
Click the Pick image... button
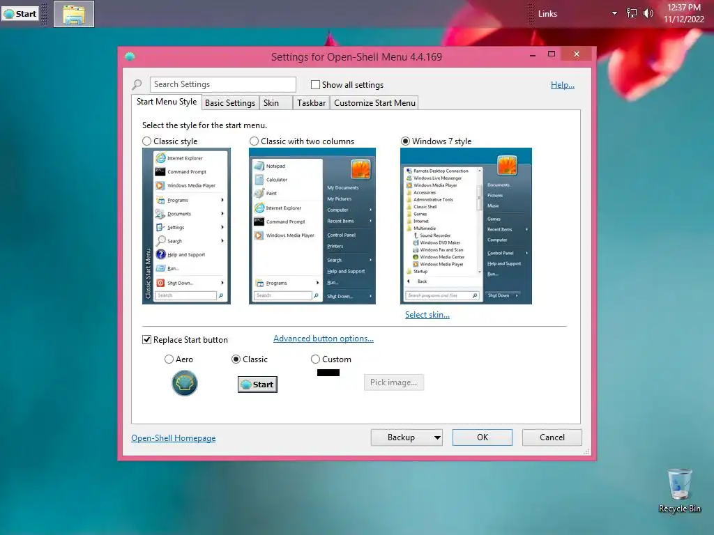pos(393,382)
